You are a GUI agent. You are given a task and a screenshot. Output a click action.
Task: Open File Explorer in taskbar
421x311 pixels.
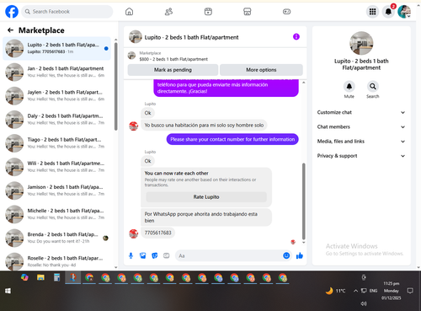40,278
